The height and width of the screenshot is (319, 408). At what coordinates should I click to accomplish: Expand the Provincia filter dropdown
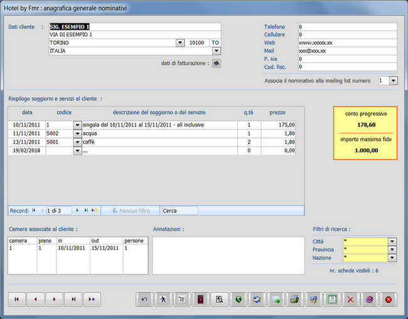[392, 249]
